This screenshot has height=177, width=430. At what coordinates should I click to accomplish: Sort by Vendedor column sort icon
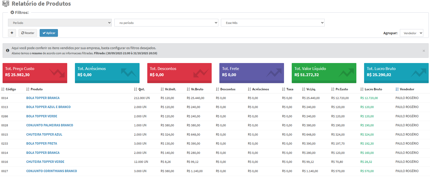(x=397, y=89)
